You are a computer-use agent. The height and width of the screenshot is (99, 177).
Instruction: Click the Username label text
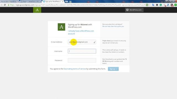(x=58, y=51)
